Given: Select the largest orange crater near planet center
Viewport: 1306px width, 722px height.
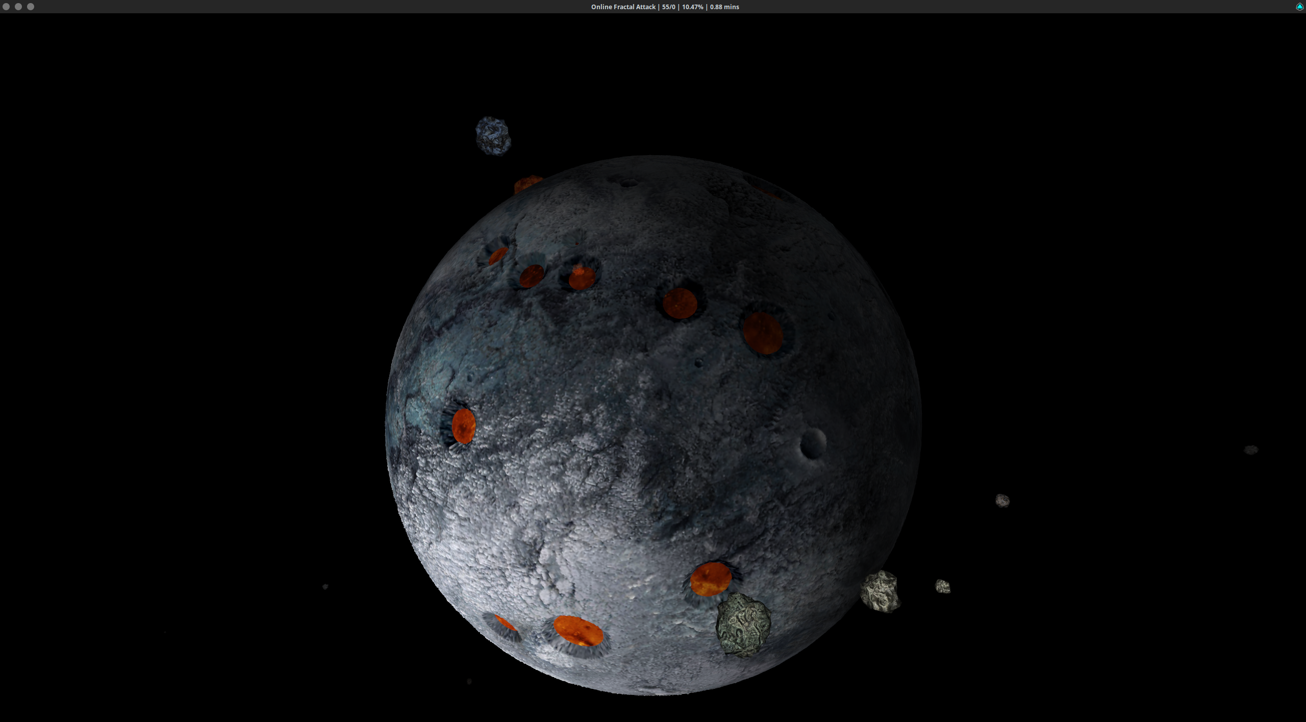Looking at the screenshot, I should pos(763,334).
